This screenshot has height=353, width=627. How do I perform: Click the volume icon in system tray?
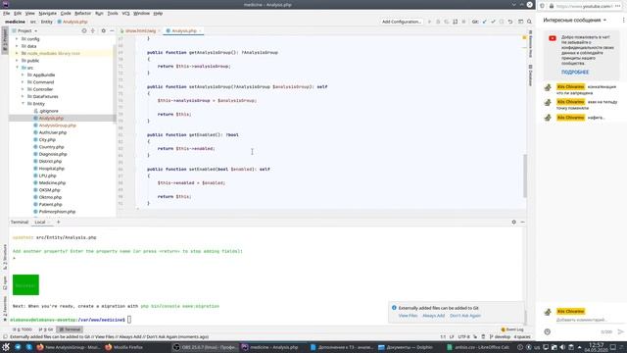562,347
